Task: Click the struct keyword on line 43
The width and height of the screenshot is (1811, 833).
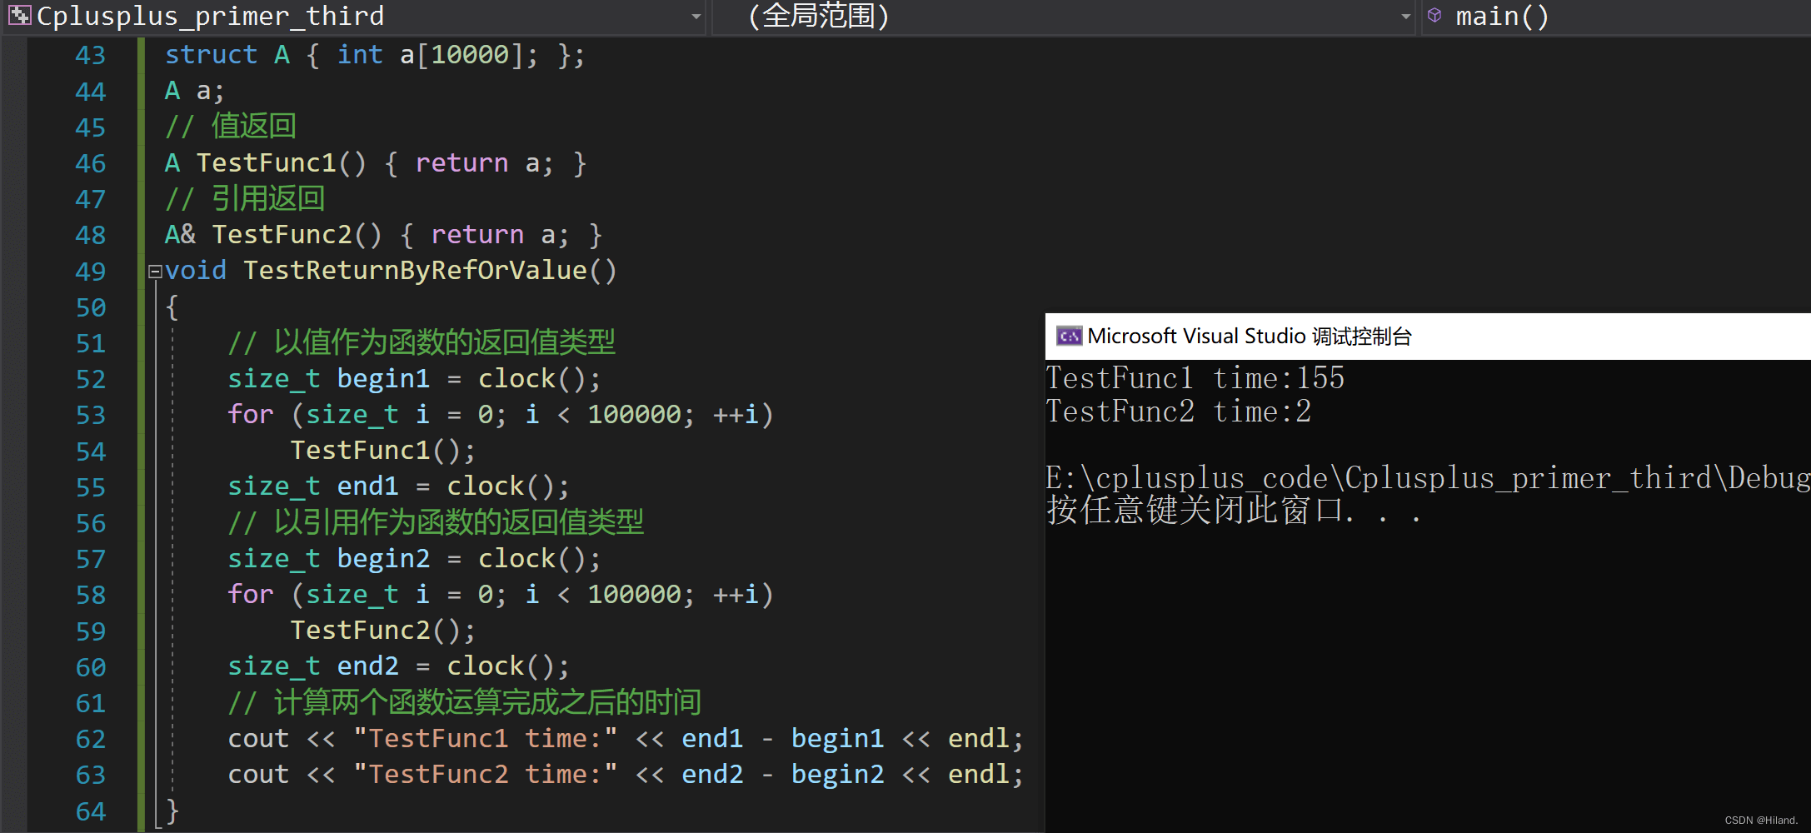Action: (211, 55)
